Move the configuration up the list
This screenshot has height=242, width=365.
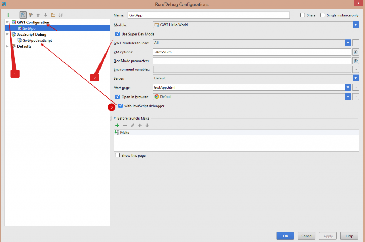click(38, 15)
